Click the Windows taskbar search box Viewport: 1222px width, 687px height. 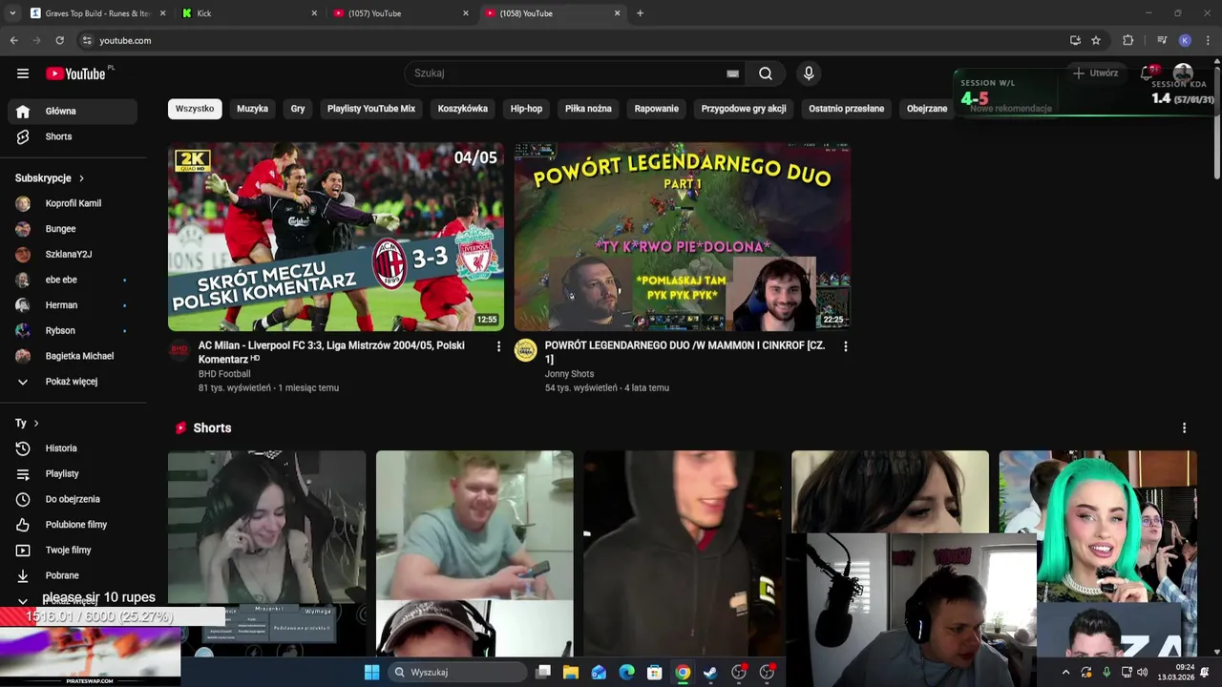pos(458,672)
